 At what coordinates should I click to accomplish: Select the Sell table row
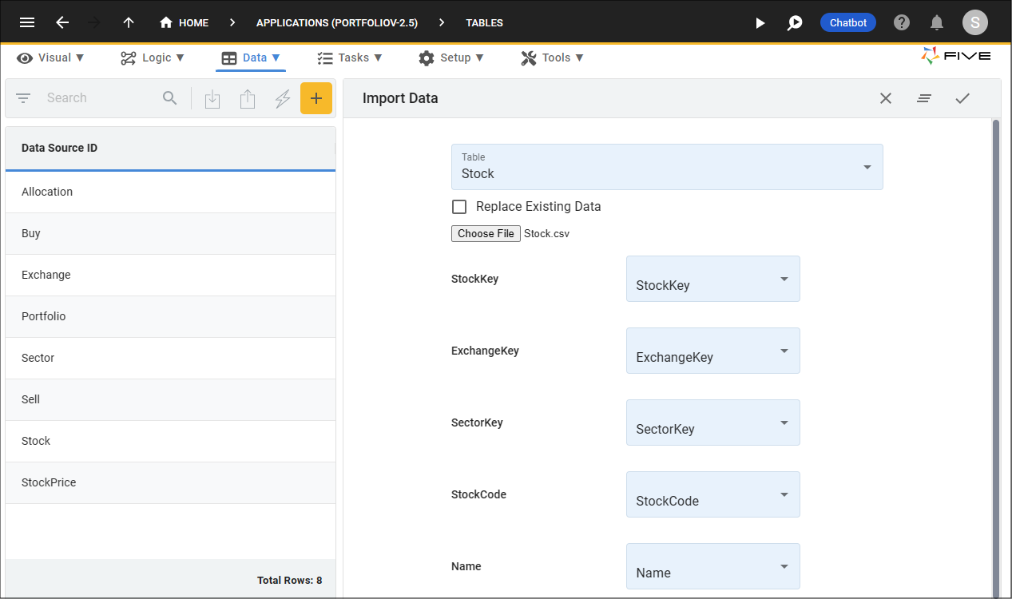point(170,399)
